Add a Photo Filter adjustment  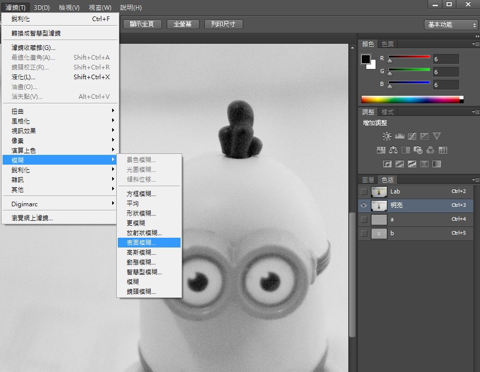pyautogui.click(x=418, y=150)
